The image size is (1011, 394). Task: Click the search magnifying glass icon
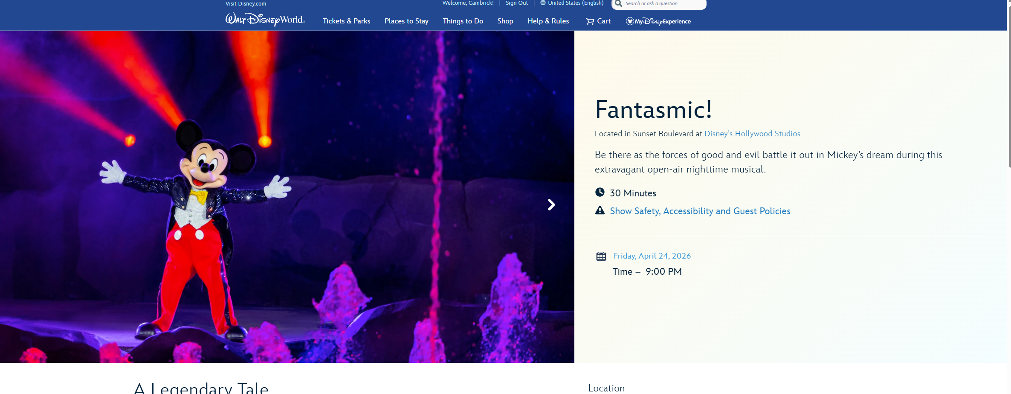pos(618,3)
